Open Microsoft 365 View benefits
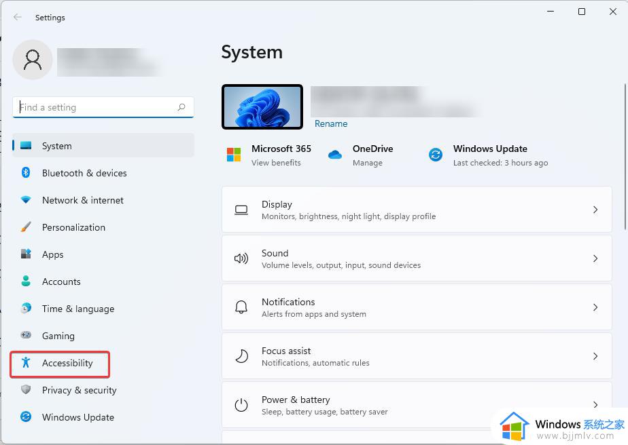The height and width of the screenshot is (445, 628). click(x=276, y=163)
